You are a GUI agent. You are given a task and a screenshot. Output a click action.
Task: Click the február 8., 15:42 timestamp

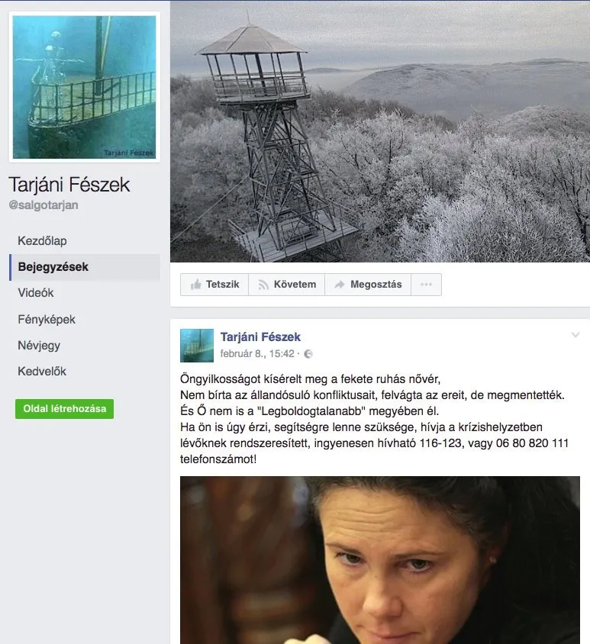[257, 353]
